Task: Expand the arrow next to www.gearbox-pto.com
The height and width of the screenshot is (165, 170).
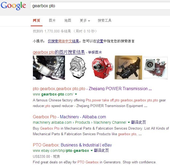Action: 76,94
